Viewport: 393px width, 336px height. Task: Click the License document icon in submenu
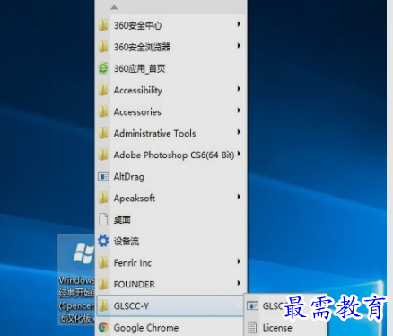coord(252,328)
